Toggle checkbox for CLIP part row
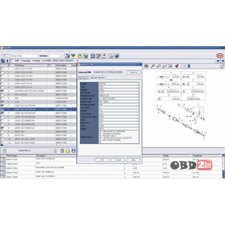Image resolution: width=225 pixels, height=225 pixels. pyautogui.click(x=2, y=102)
